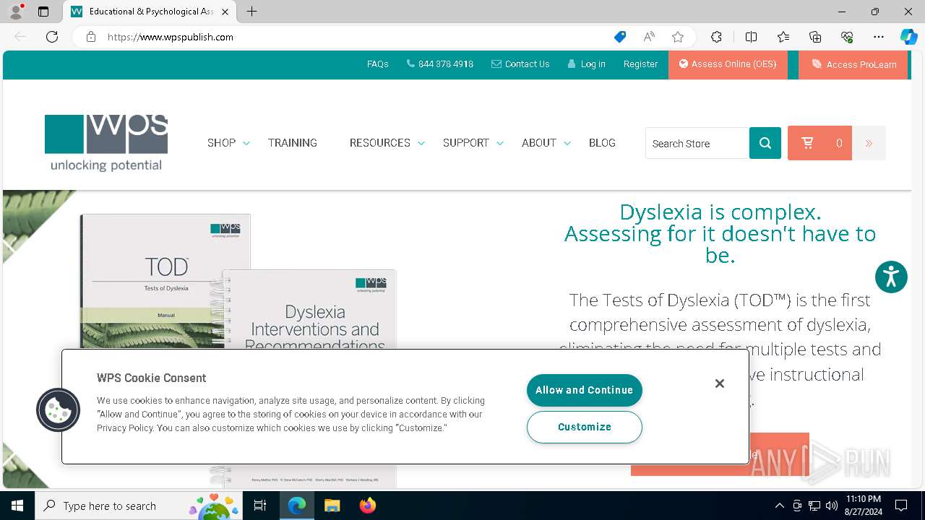
Task: Expand the cart double-arrow panel
Action: pos(869,143)
